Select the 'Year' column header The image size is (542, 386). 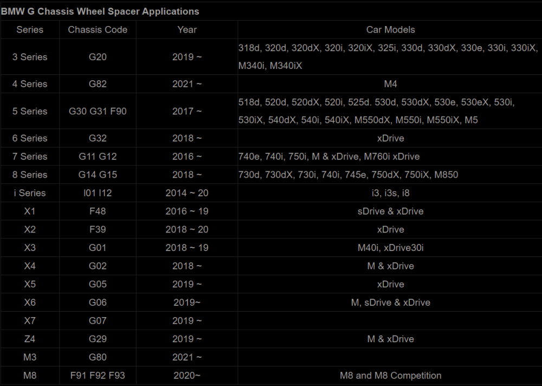pyautogui.click(x=187, y=30)
